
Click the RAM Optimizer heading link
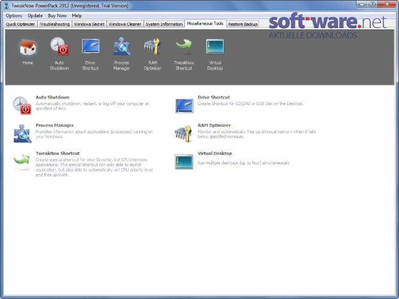(214, 125)
